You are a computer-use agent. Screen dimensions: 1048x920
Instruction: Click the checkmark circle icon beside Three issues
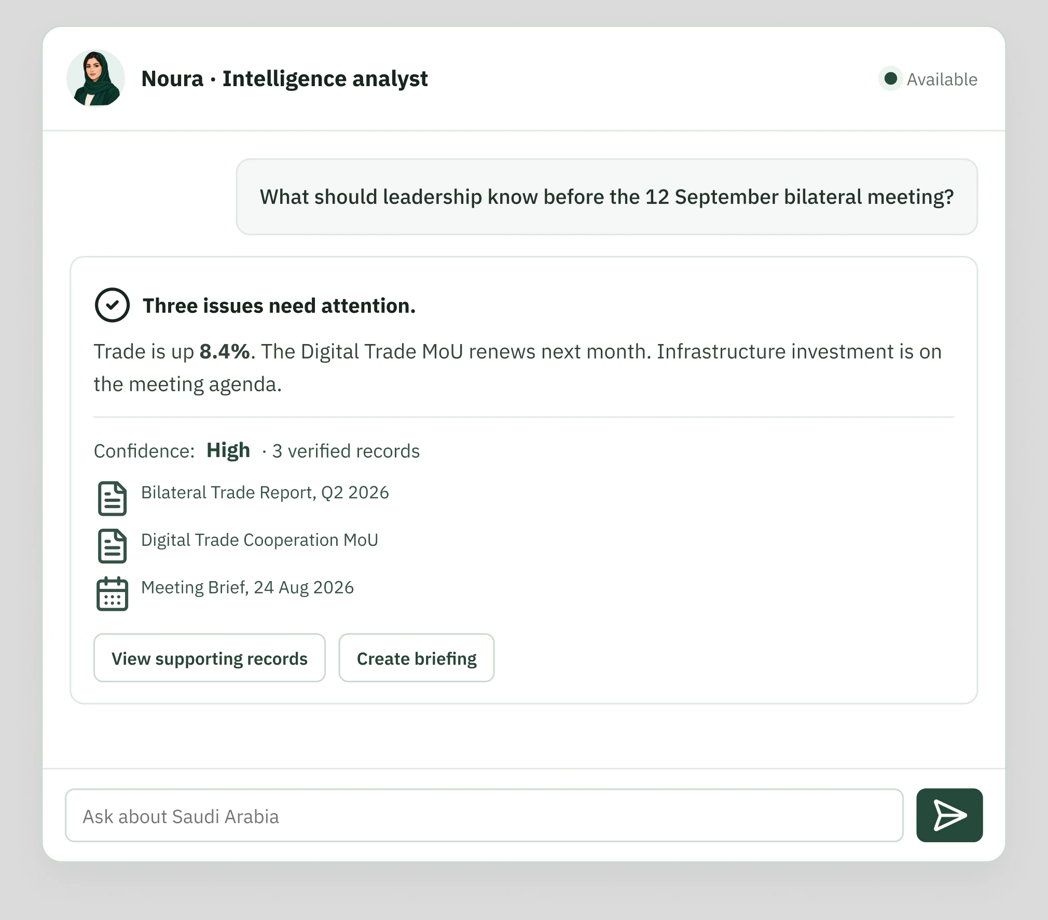(112, 305)
